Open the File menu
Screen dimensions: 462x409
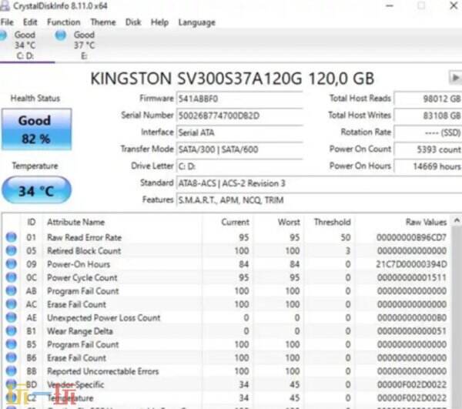[7, 22]
